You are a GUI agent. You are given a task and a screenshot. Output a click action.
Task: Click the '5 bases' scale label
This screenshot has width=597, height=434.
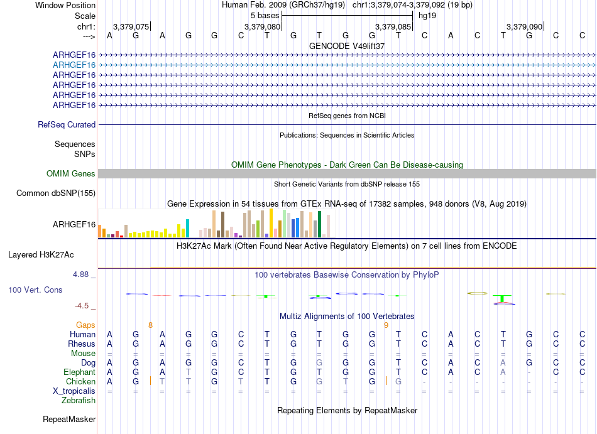(265, 16)
